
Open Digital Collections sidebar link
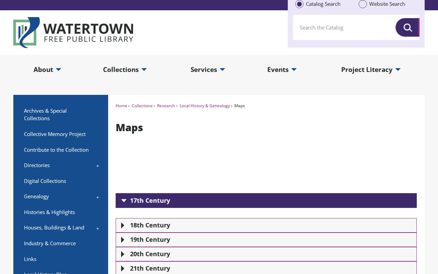click(45, 181)
